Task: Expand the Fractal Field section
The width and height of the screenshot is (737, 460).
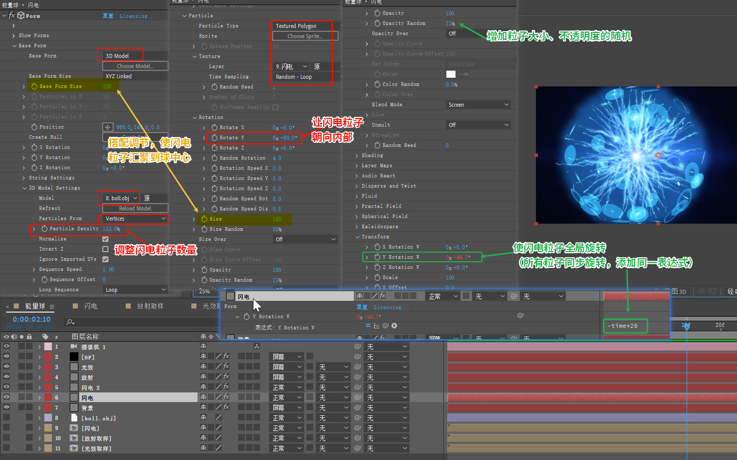Action: [x=357, y=206]
